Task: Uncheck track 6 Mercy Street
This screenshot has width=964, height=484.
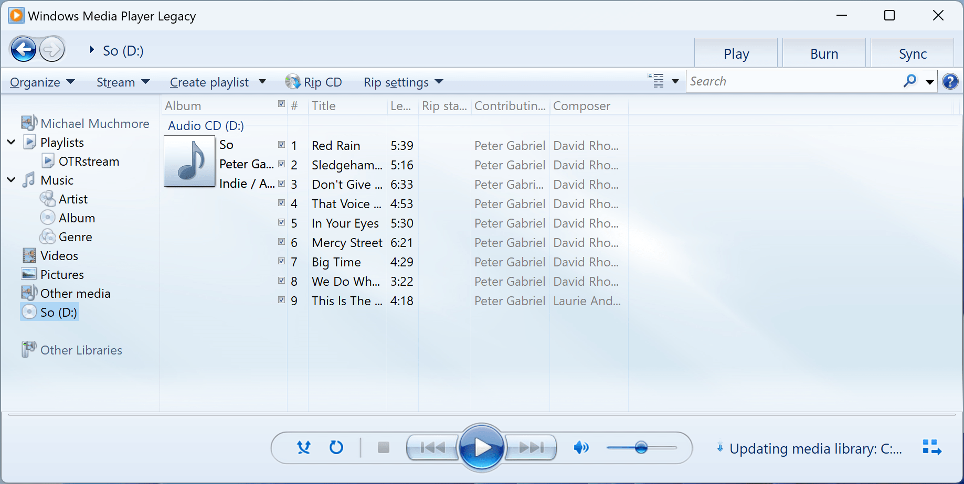Action: click(282, 242)
